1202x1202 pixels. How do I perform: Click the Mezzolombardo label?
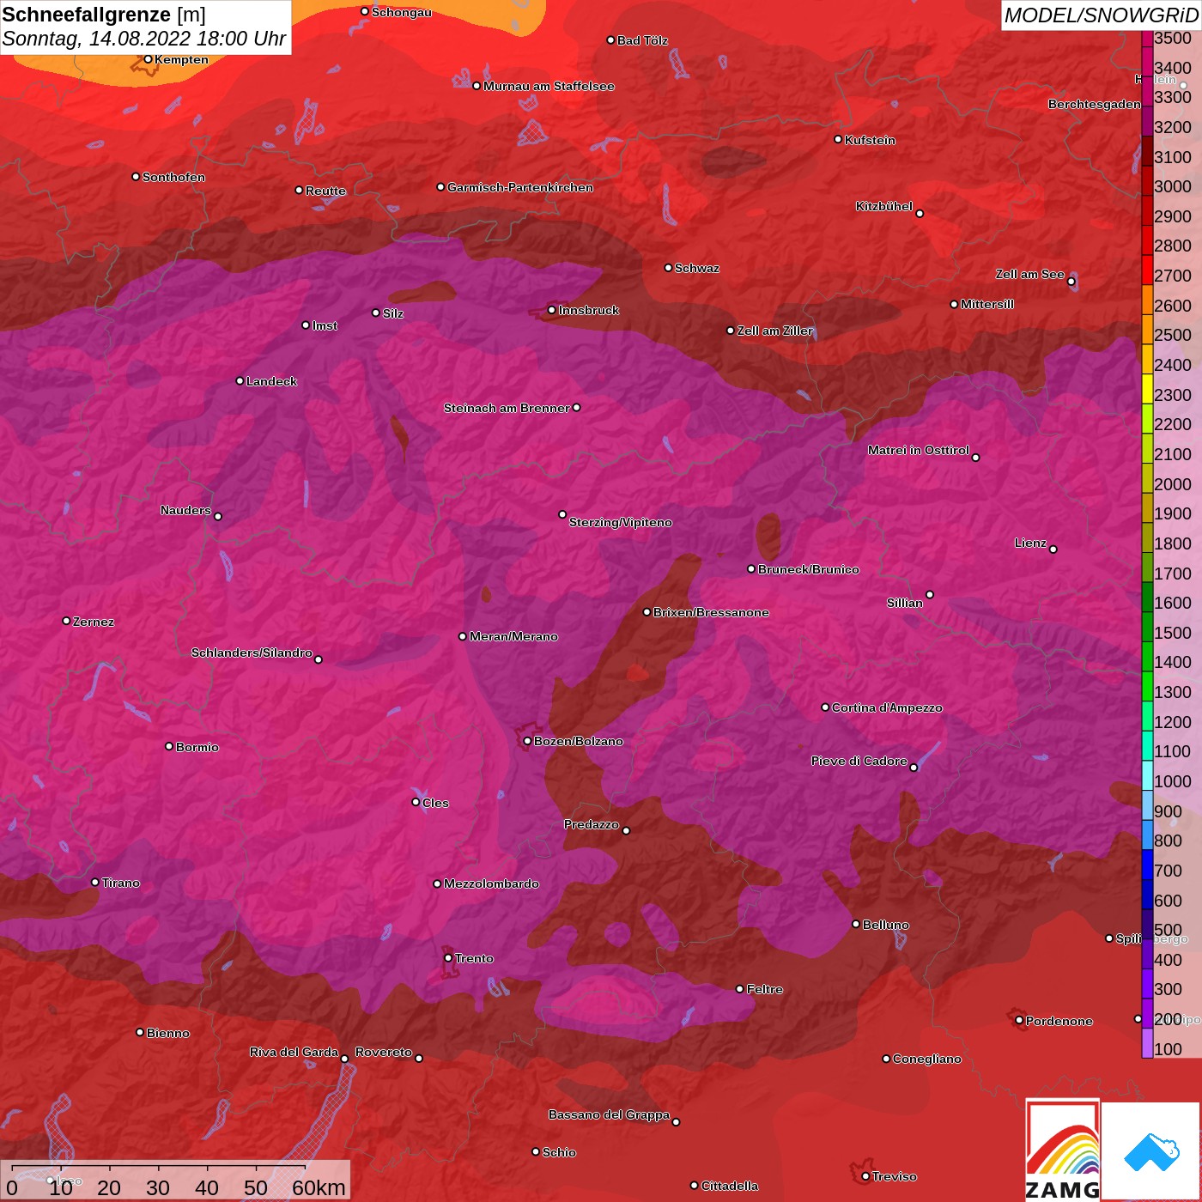(x=491, y=883)
